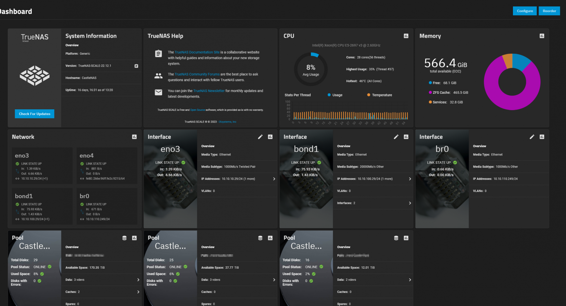Click Available Space 27.77 TiB text
Image resolution: width=566 pixels, height=306 pixels.
click(x=220, y=267)
